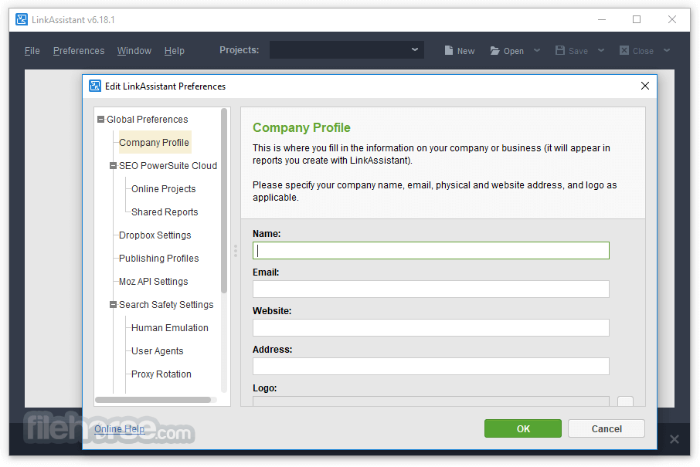Click the Close toolbar button label

click(643, 51)
